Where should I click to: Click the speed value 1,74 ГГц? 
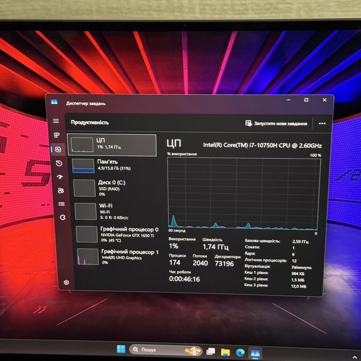click(216, 247)
